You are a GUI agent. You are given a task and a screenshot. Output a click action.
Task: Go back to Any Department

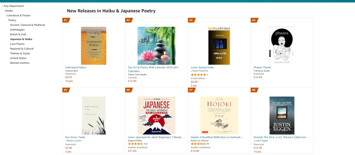14,6
